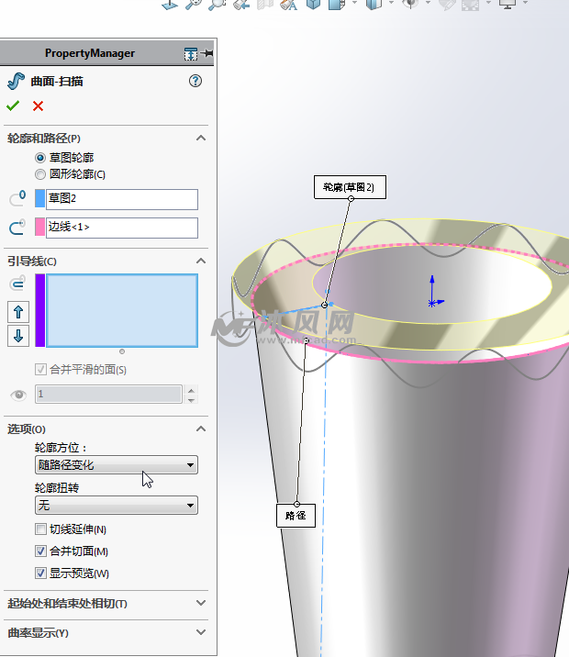Expand the 起始处和结束处相切(T) section
The image size is (569, 657).
coord(201,603)
